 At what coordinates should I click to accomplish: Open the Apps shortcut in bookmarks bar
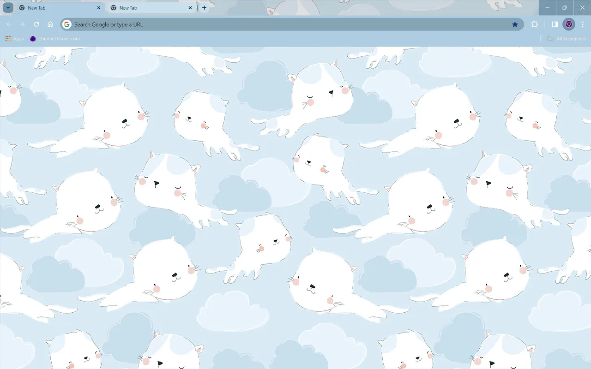[x=15, y=39]
